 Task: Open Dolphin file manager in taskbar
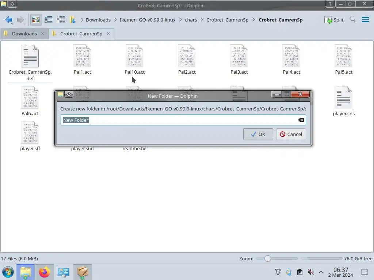tap(26, 272)
